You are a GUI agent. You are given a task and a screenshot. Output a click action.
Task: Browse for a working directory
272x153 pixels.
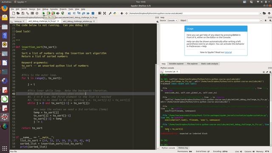(x=264, y=13)
